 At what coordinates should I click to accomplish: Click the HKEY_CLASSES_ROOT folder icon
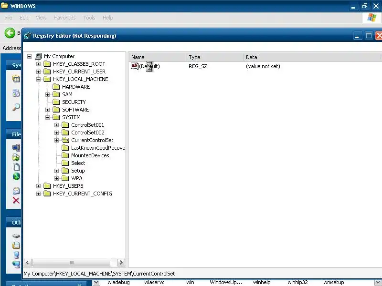click(47, 64)
